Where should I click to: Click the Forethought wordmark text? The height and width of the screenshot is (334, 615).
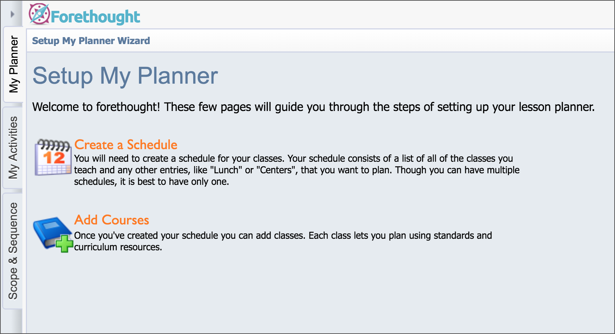[95, 17]
